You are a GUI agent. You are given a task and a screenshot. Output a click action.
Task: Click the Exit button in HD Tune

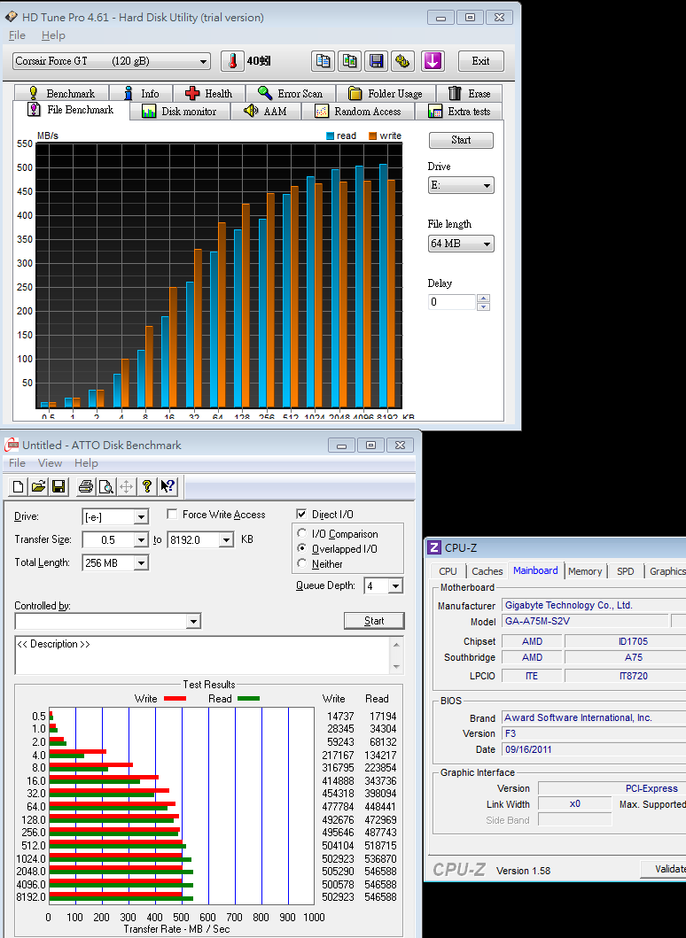pos(480,61)
